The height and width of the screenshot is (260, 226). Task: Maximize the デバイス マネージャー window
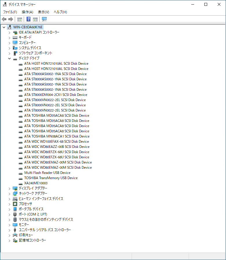(x=206, y=4)
